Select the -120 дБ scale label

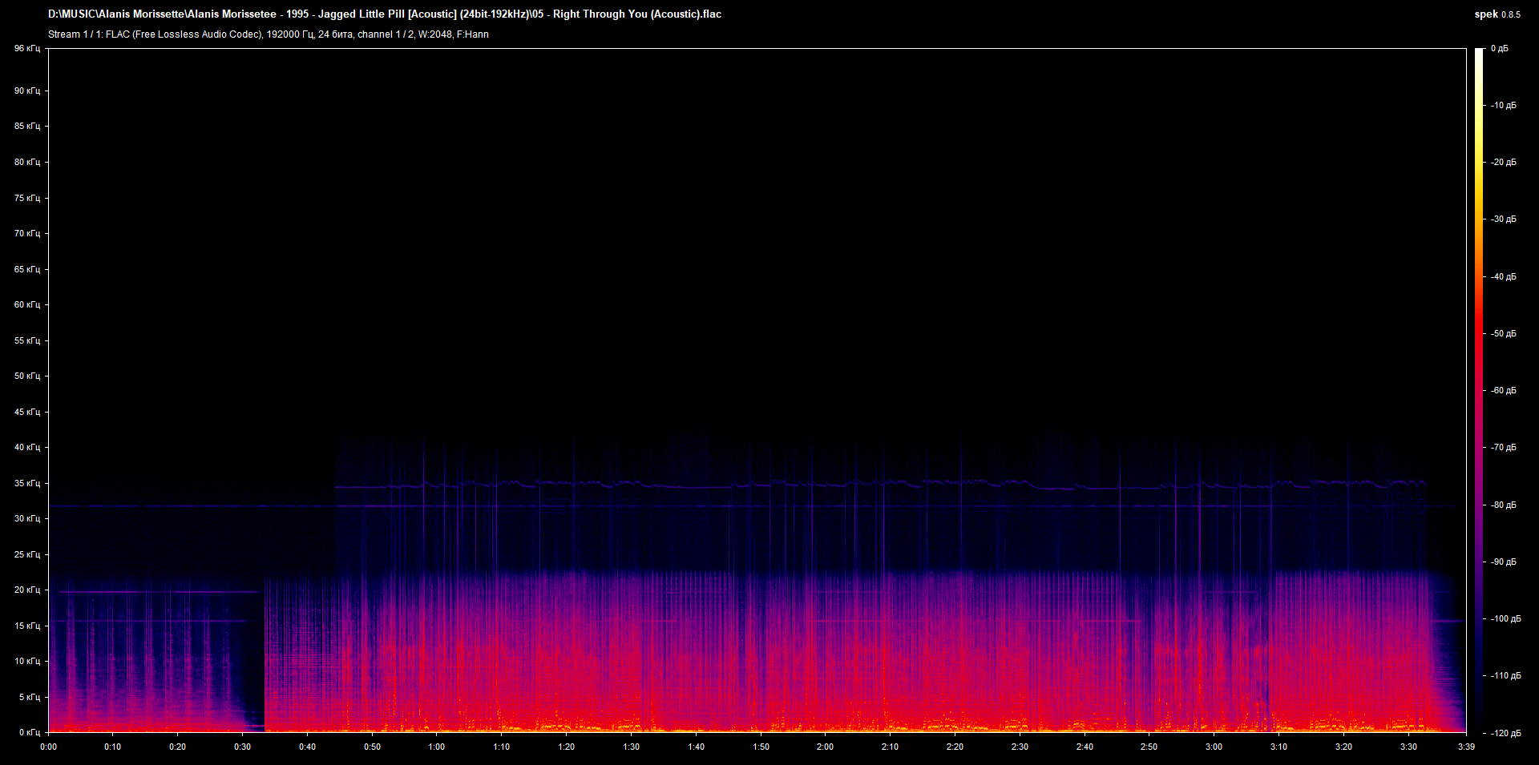[x=1505, y=733]
